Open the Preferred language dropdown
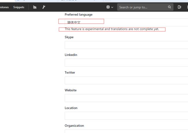The image size is (188, 133). click(126, 22)
